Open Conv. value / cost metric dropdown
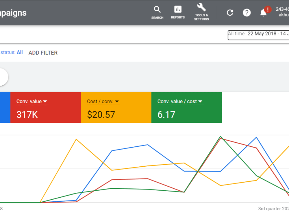289x217 pixels. (180, 102)
